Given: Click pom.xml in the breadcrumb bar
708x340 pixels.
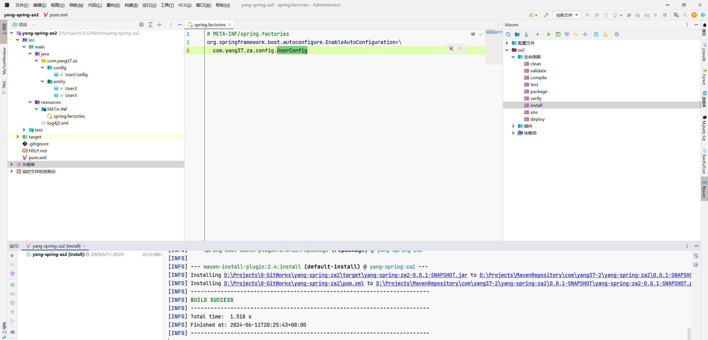Looking at the screenshot, I should tap(56, 15).
